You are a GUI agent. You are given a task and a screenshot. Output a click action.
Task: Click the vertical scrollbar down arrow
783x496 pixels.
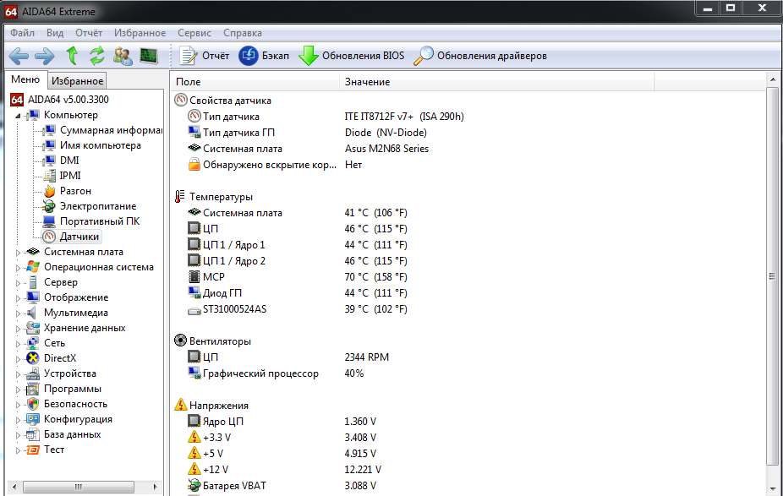(x=772, y=488)
